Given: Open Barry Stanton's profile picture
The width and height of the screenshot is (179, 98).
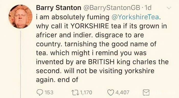Looking at the screenshot, I should (x=20, y=17).
